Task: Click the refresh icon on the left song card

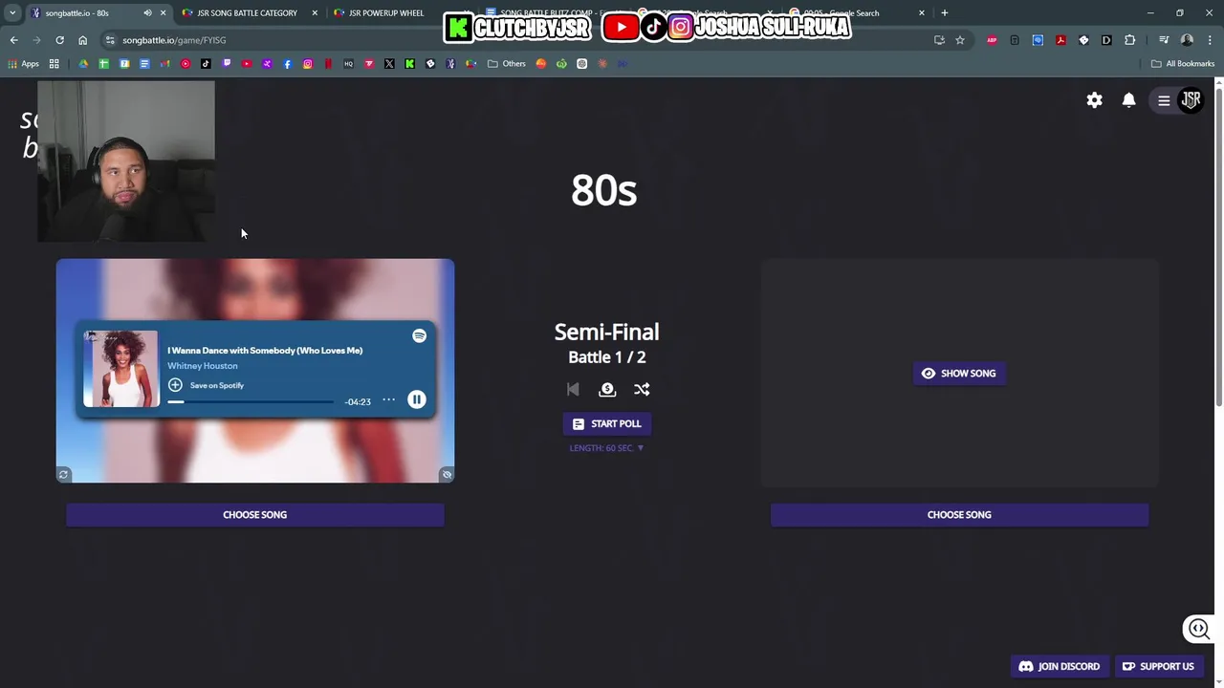Action: (64, 475)
